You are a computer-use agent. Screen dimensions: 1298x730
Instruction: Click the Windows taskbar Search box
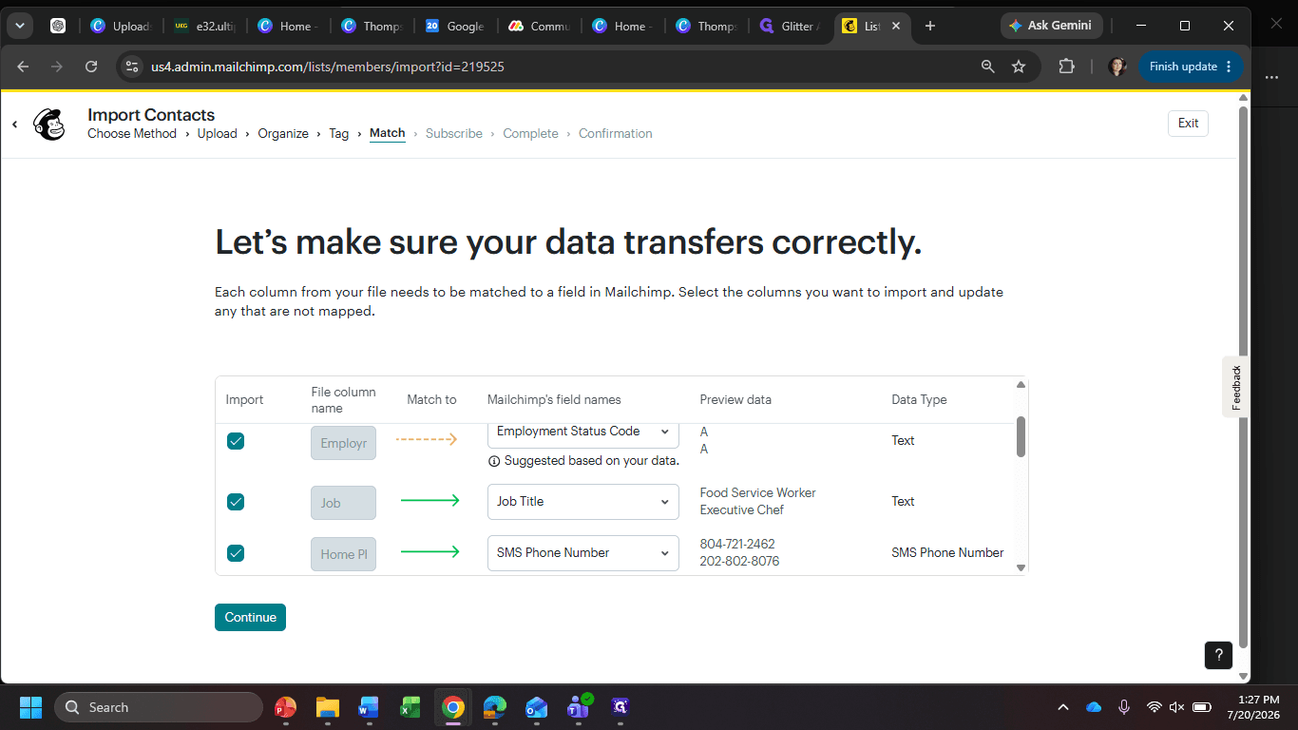pyautogui.click(x=159, y=707)
